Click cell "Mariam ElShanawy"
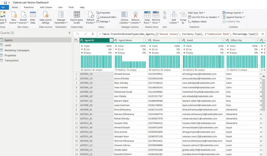Screen dimensions: 267x156 tap(131, 114)
